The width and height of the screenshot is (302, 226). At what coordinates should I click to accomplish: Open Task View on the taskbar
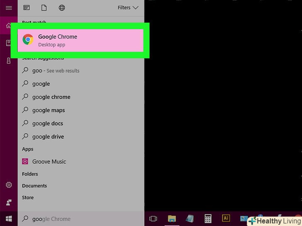(x=153, y=219)
